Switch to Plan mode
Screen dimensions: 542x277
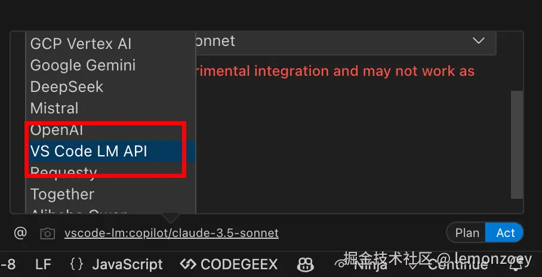coord(467,233)
